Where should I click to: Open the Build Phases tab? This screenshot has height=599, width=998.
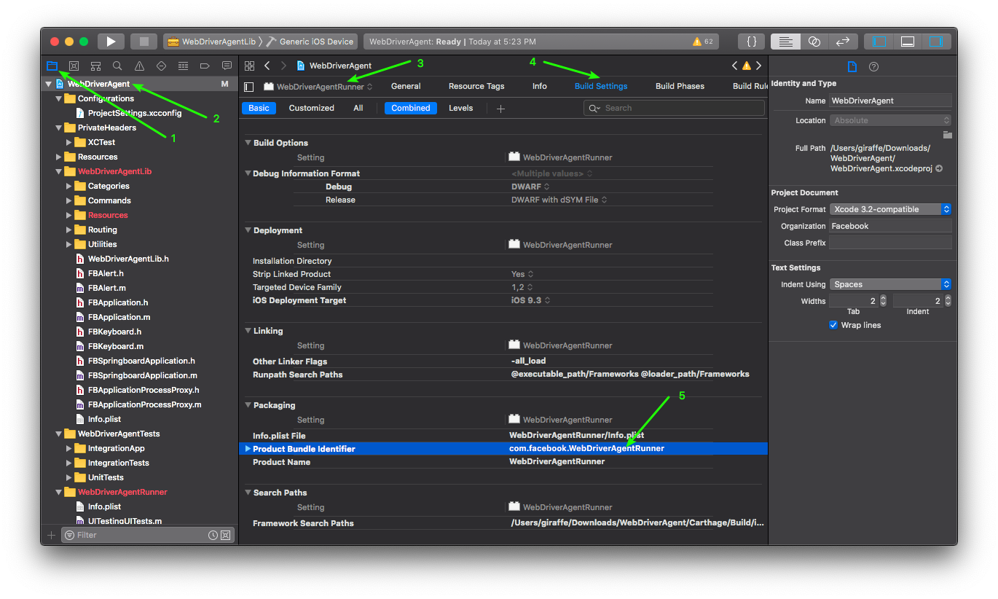click(680, 86)
